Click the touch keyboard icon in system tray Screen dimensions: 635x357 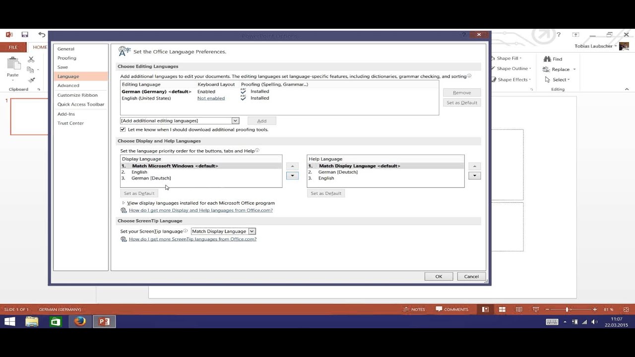552,322
